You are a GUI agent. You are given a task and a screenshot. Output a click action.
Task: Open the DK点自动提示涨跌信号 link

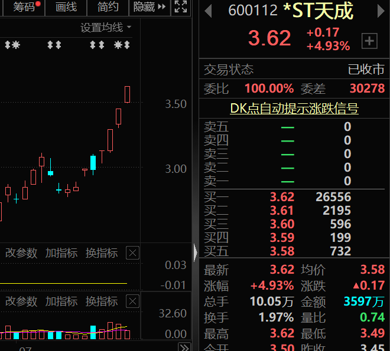point(294,109)
